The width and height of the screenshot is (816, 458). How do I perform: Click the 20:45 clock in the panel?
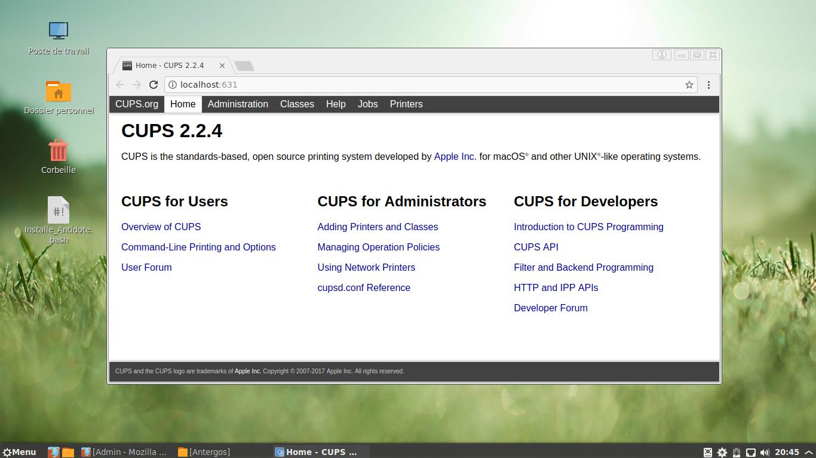(787, 452)
